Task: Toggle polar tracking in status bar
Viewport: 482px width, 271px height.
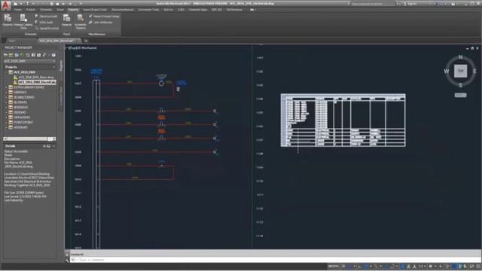Action: tap(366, 266)
